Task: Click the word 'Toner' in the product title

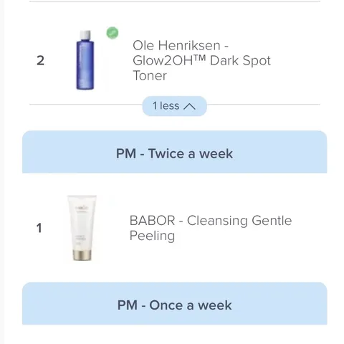Action: point(150,75)
